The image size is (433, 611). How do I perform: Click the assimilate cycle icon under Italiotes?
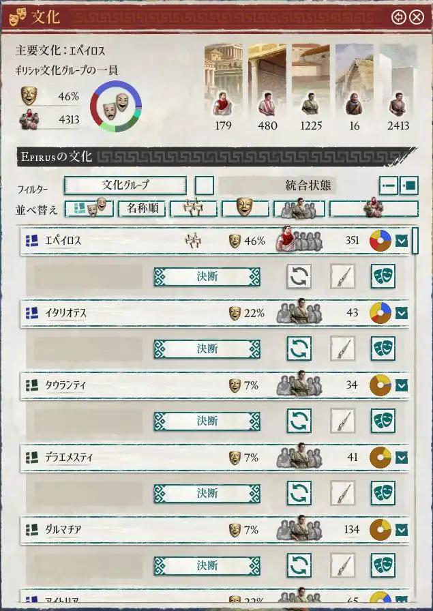pyautogui.click(x=299, y=348)
